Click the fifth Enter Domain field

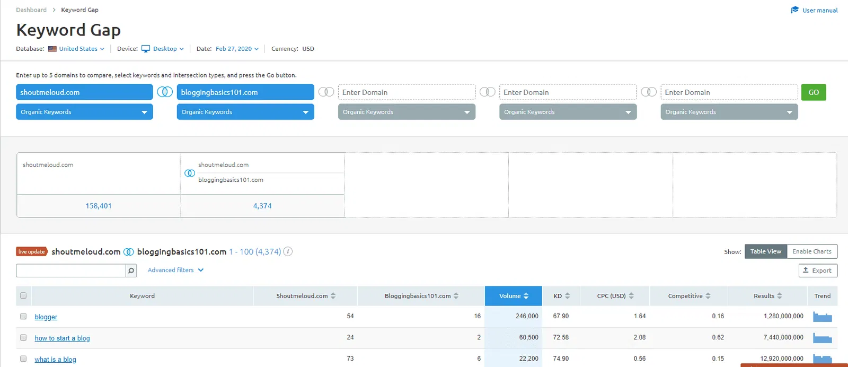tap(729, 92)
